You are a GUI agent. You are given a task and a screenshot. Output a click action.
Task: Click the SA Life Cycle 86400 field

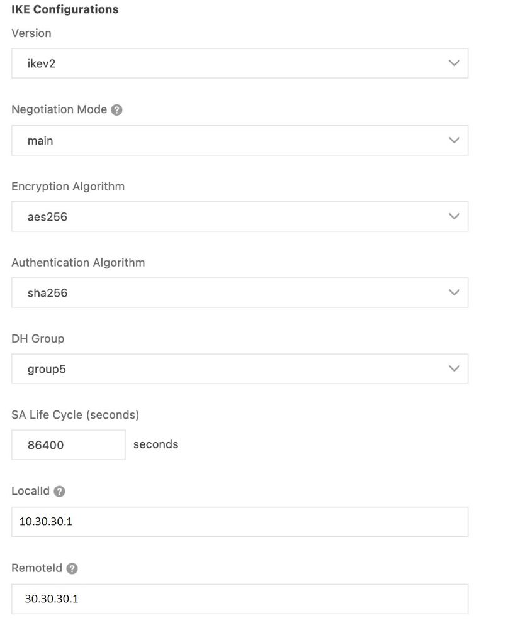(68, 445)
